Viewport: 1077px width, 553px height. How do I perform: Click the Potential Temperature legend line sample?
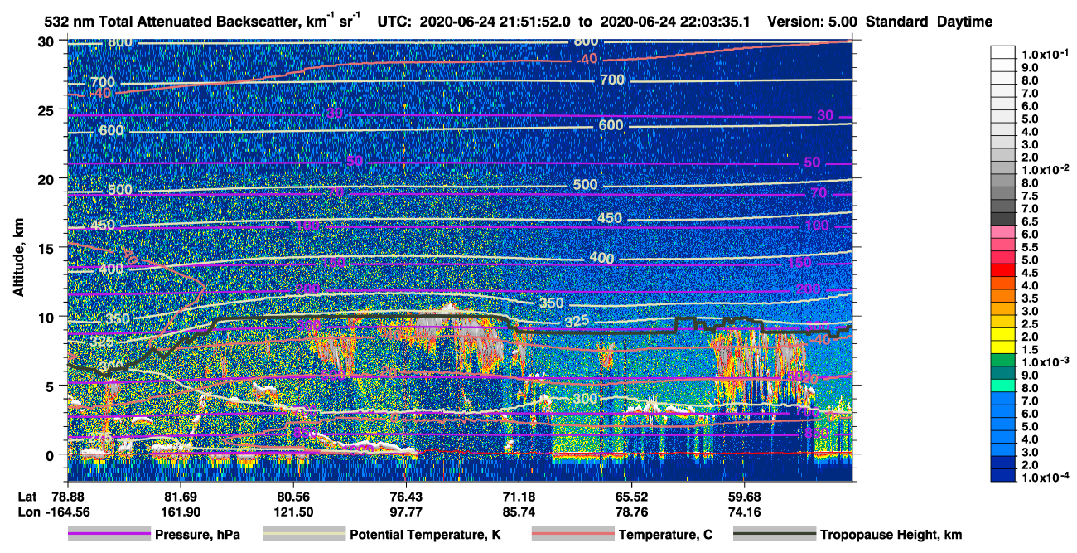(x=303, y=535)
